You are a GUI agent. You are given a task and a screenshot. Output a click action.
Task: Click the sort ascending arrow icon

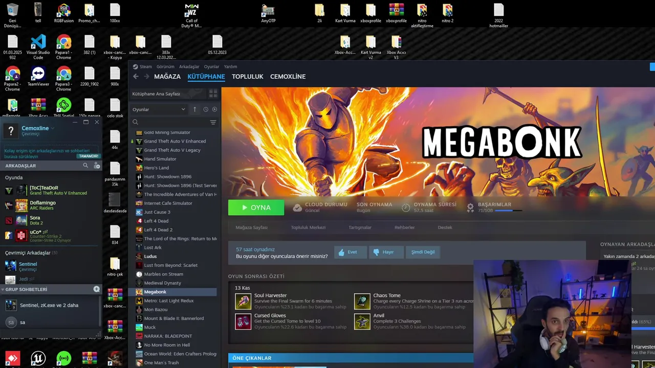pyautogui.click(x=194, y=109)
